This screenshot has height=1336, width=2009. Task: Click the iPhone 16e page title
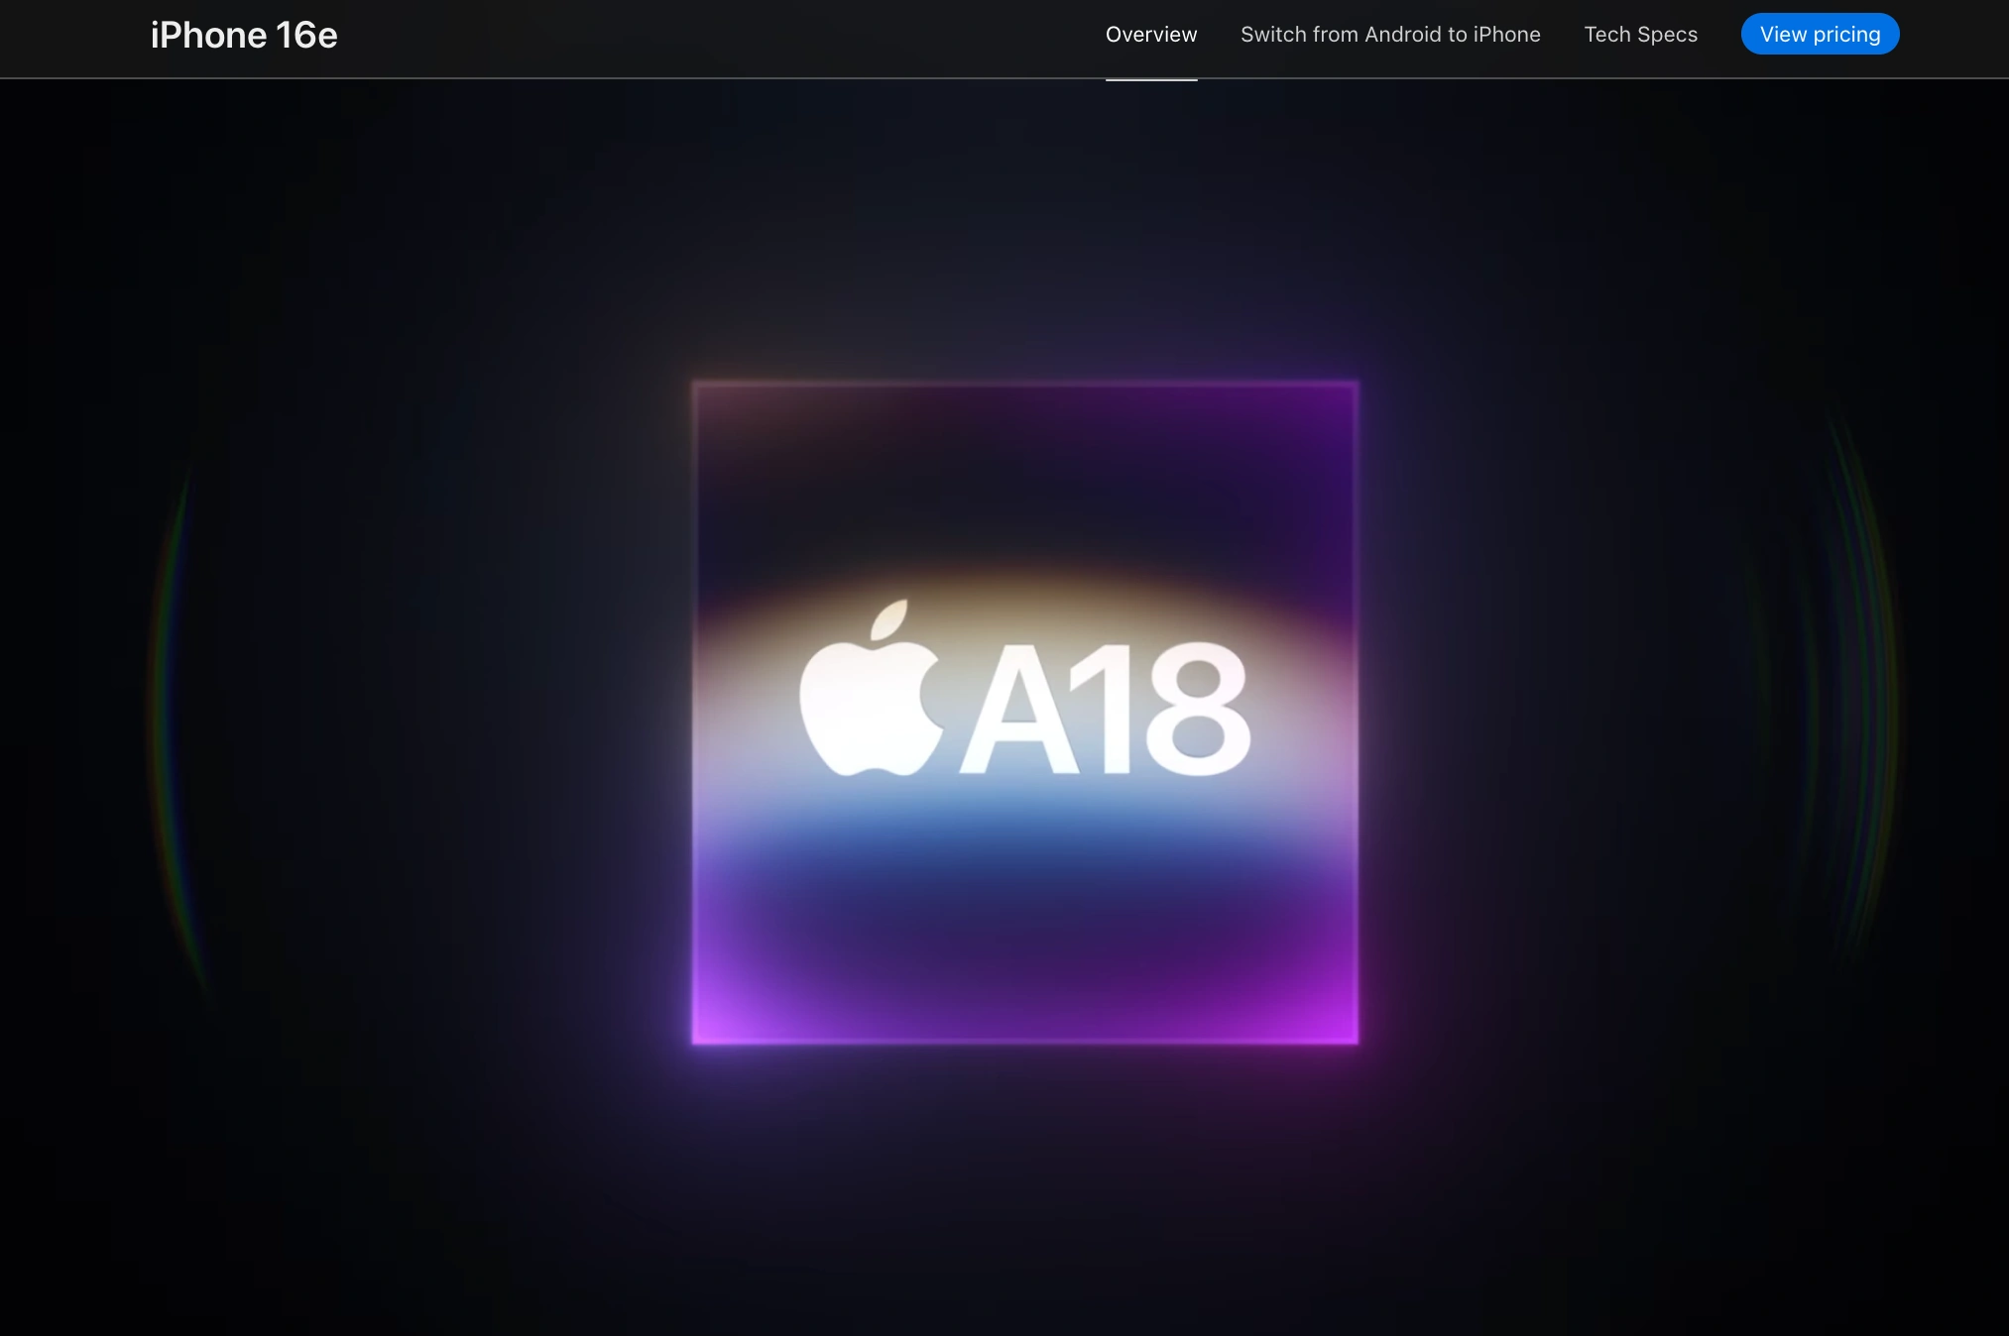pyautogui.click(x=244, y=35)
